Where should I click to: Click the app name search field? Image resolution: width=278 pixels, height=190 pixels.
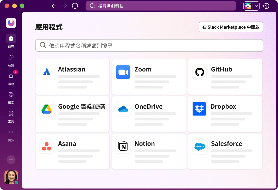click(149, 46)
